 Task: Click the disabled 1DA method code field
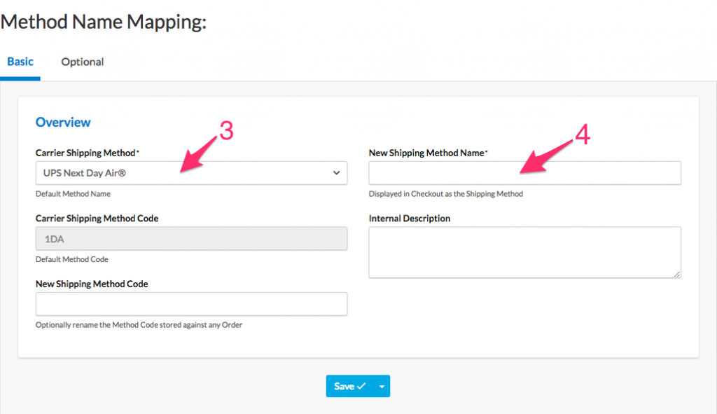[x=190, y=239]
